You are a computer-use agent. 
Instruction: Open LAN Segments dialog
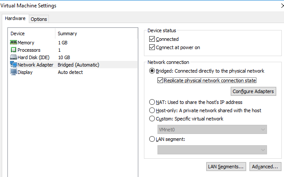point(226,167)
